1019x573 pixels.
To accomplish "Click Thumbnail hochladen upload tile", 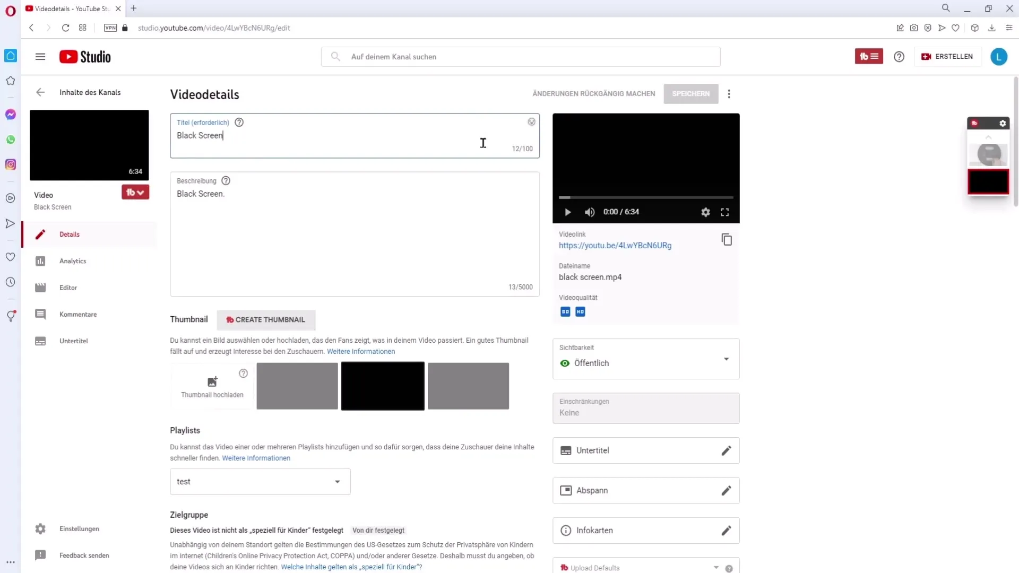I will pos(212,386).
